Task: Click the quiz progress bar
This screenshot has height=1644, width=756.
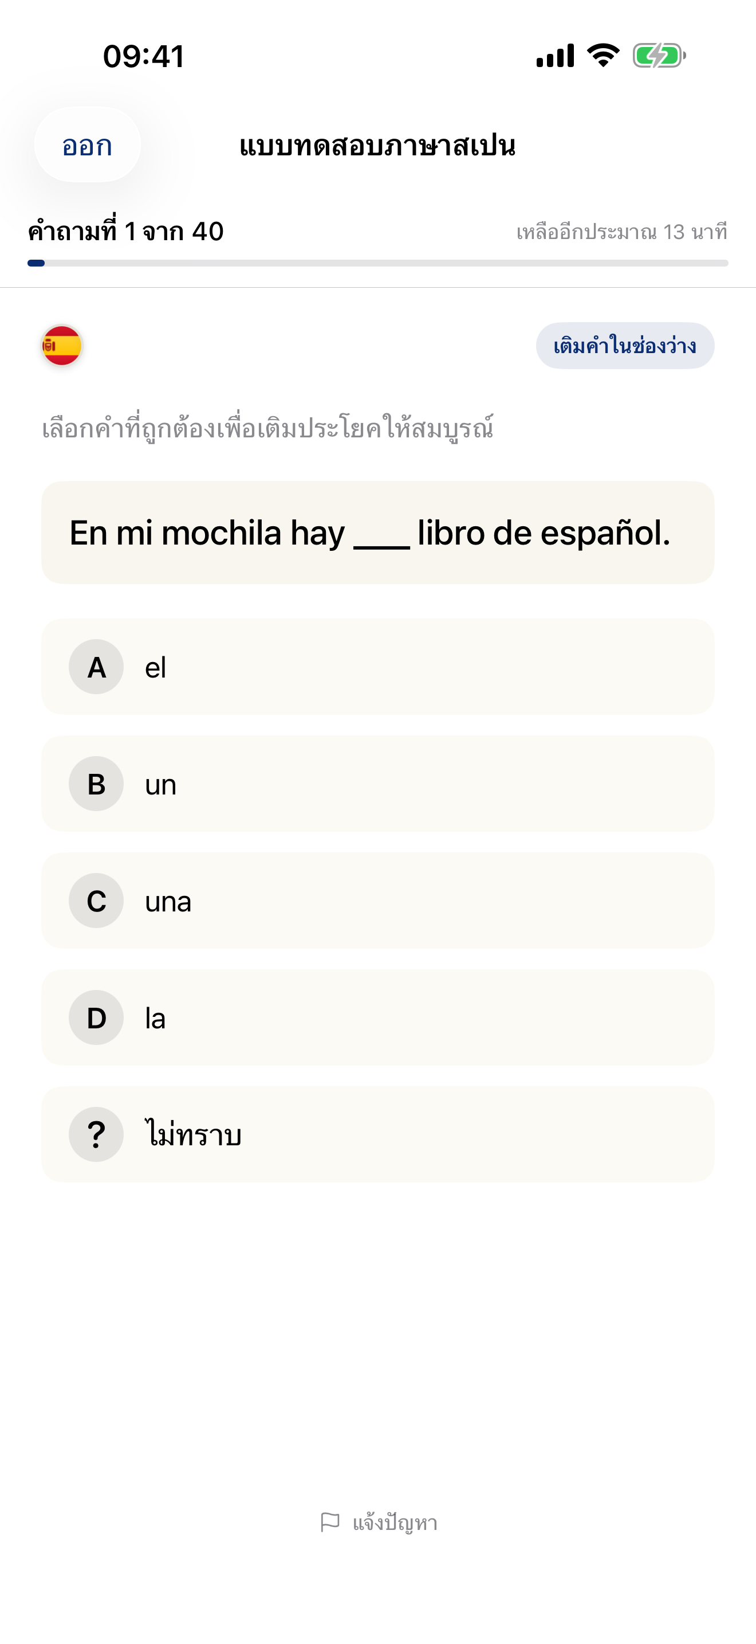Action: (377, 263)
